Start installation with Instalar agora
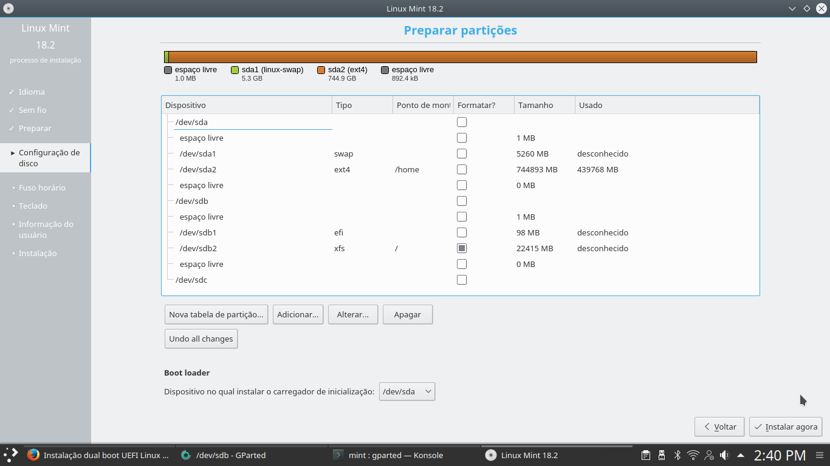 (786, 427)
